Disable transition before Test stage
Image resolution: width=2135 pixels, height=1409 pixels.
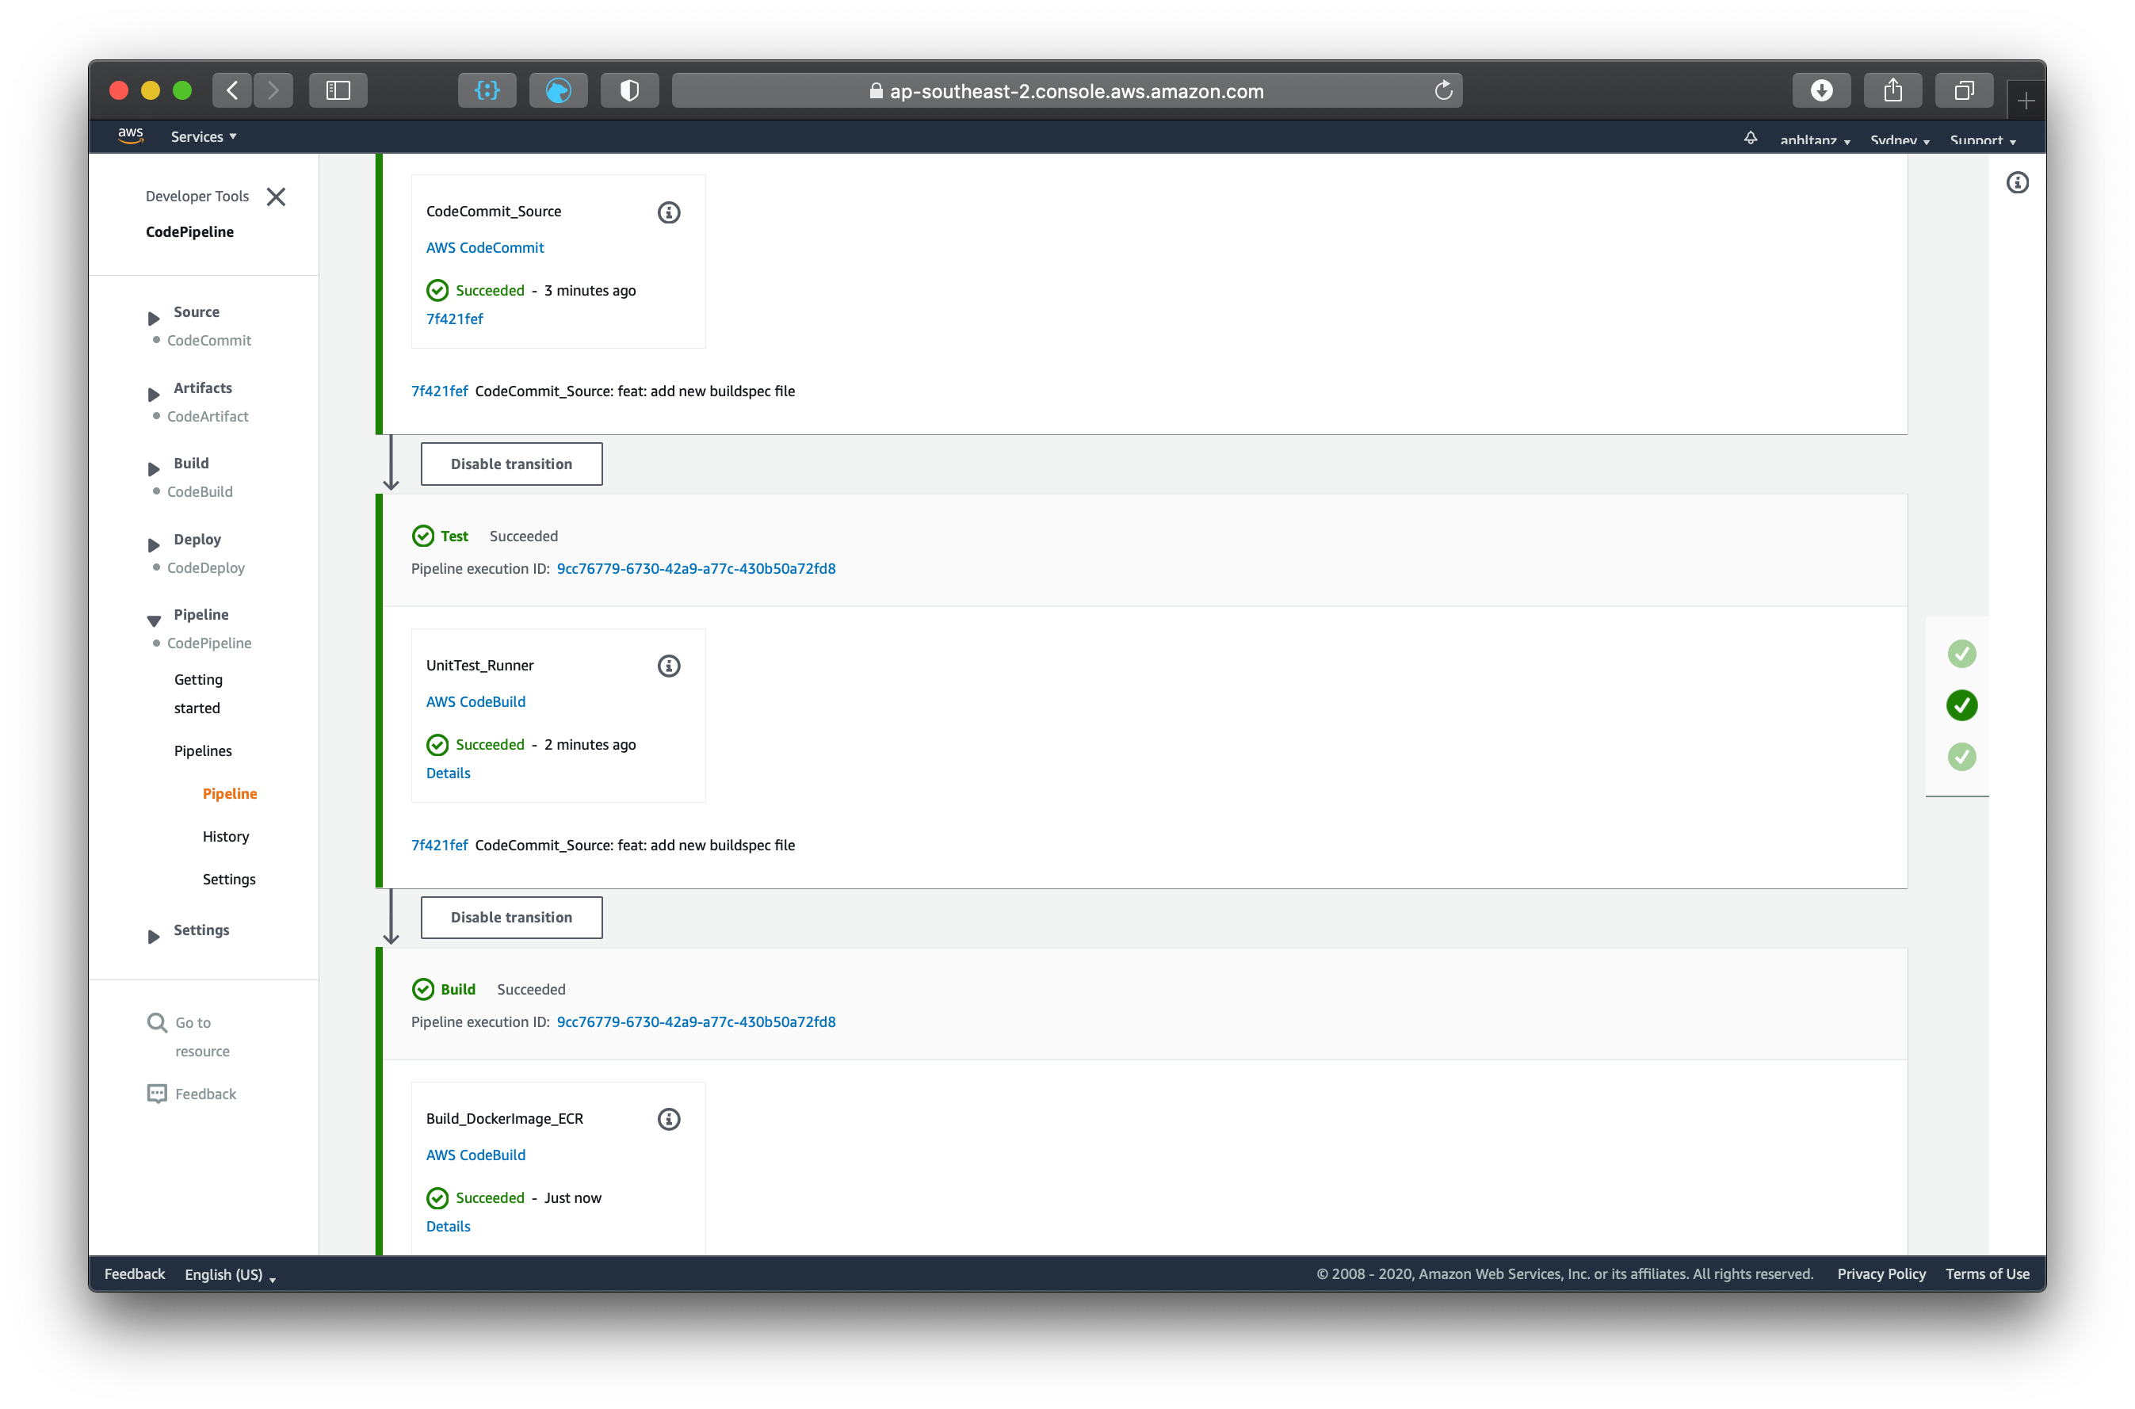pos(511,464)
